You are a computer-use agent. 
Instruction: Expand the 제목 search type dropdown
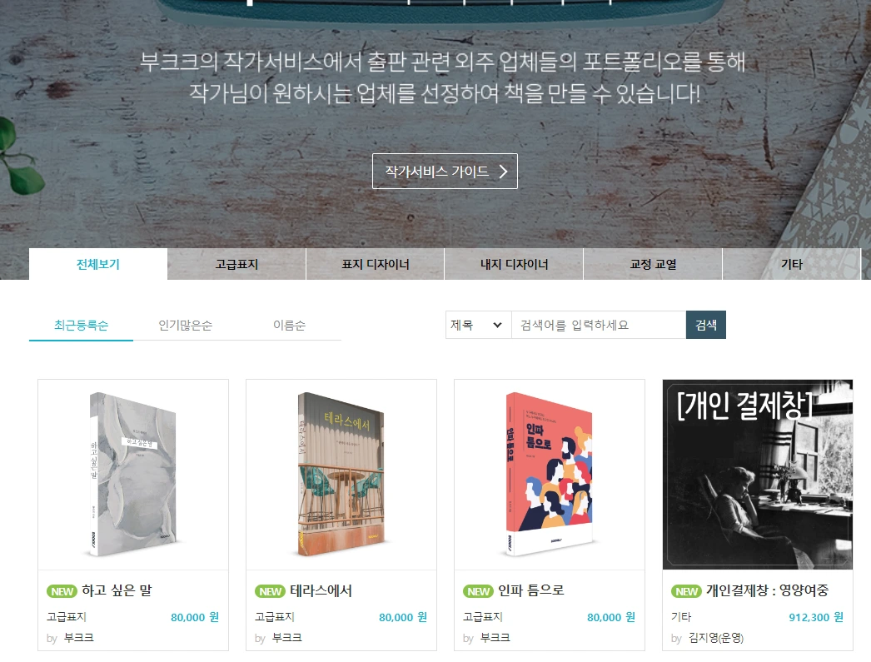pos(478,325)
